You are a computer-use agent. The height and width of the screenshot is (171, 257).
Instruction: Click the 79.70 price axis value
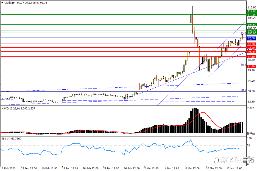point(251,70)
